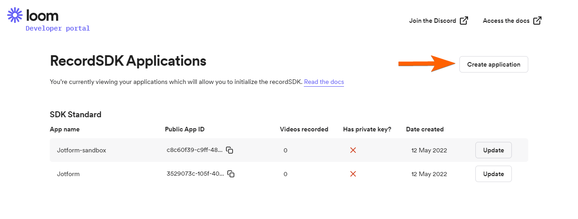Open the Access the docs link

[506, 21]
